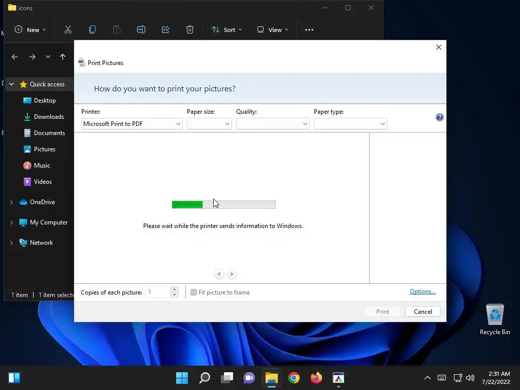Switch to File Explorer on the taskbar
This screenshot has height=390, width=520.
tap(271, 378)
